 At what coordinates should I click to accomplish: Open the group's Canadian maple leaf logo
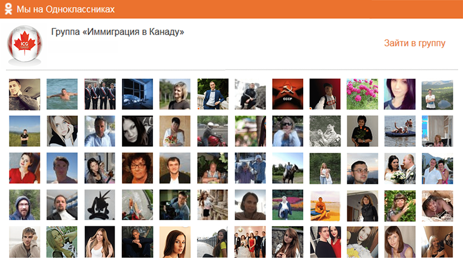(x=24, y=46)
